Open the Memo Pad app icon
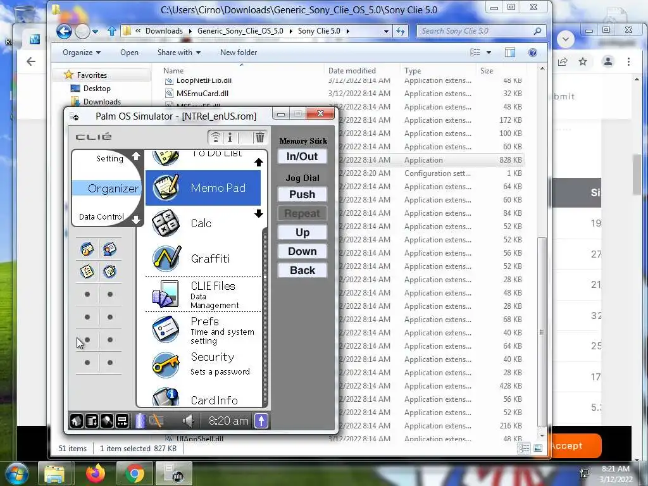 pos(166,187)
